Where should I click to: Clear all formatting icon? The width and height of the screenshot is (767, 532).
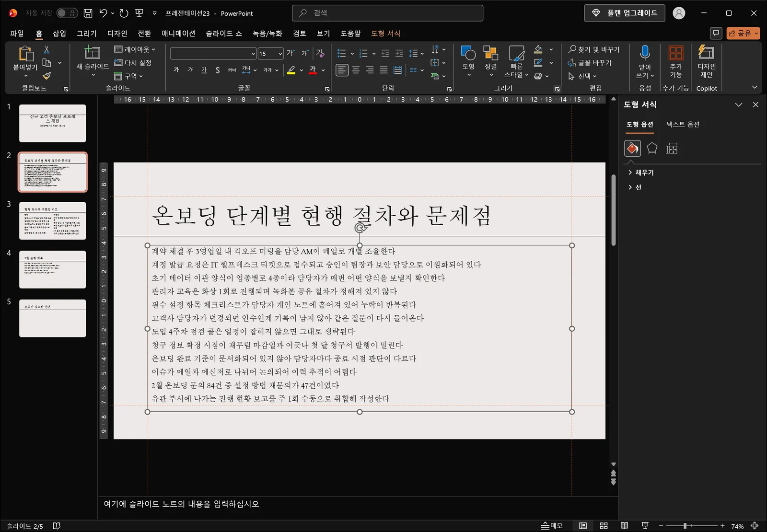320,53
